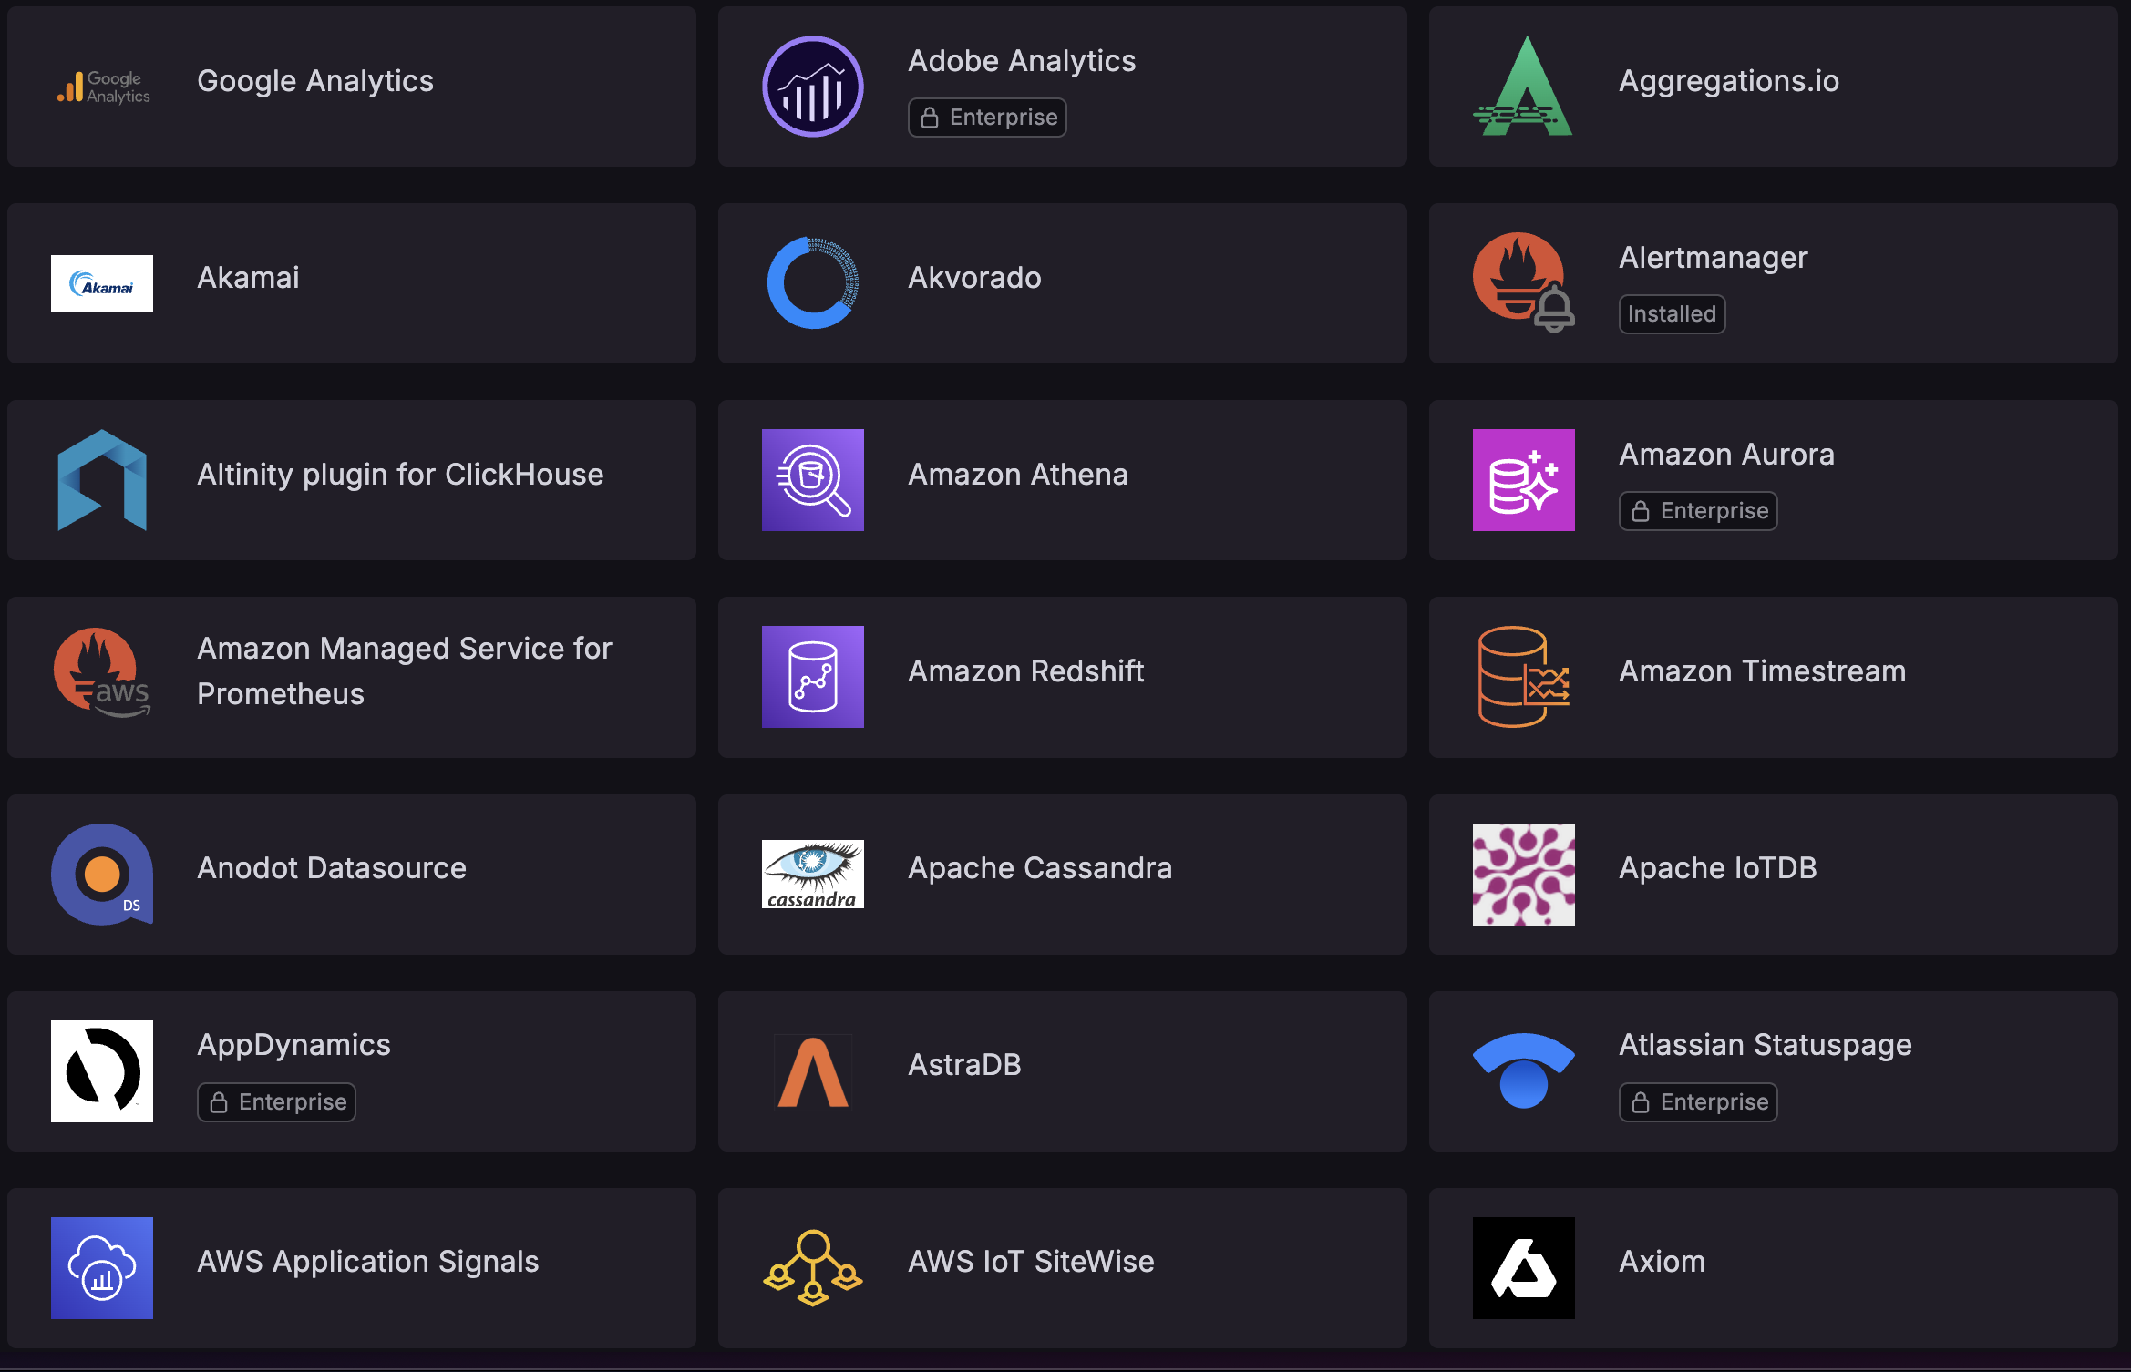Click the Akamai logo icon
This screenshot has height=1372, width=2131.
click(102, 283)
